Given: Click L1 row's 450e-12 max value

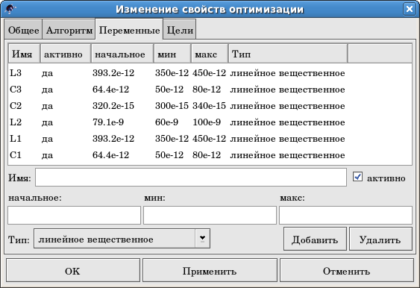Looking at the screenshot, I should coord(209,139).
